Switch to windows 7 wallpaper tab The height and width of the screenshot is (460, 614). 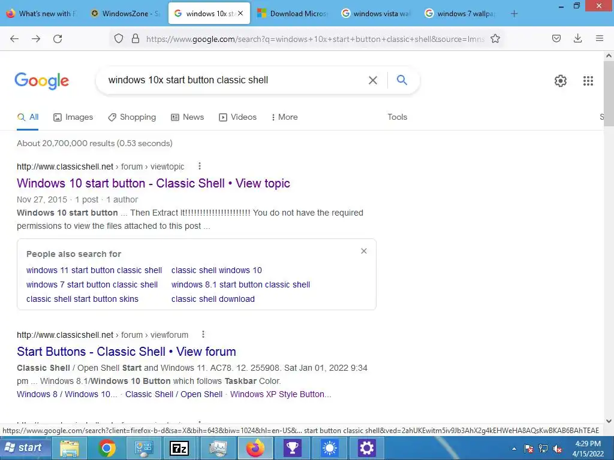(460, 13)
